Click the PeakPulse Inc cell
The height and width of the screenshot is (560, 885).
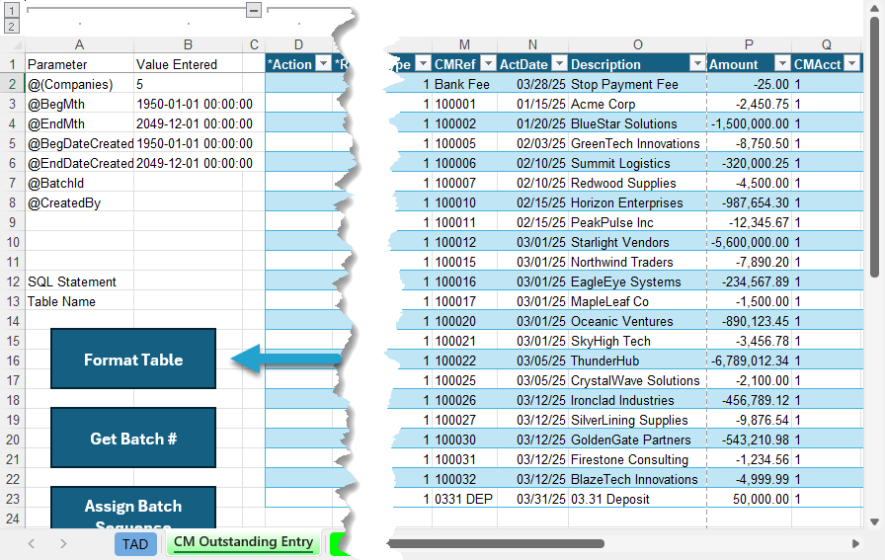[637, 222]
